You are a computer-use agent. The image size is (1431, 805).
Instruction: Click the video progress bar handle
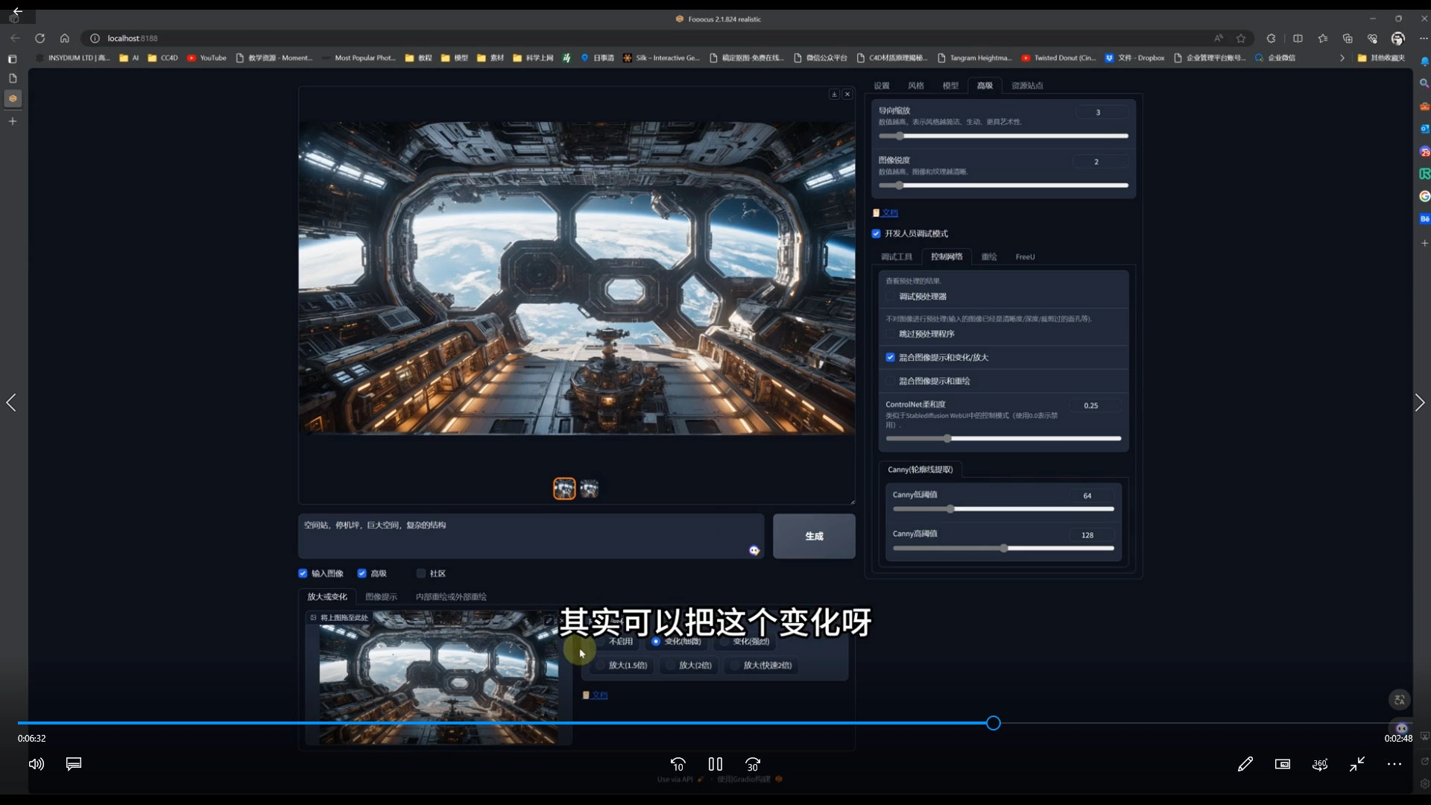(x=994, y=723)
